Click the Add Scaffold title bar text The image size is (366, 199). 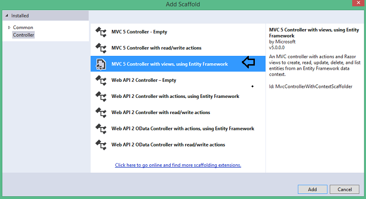[183, 4]
